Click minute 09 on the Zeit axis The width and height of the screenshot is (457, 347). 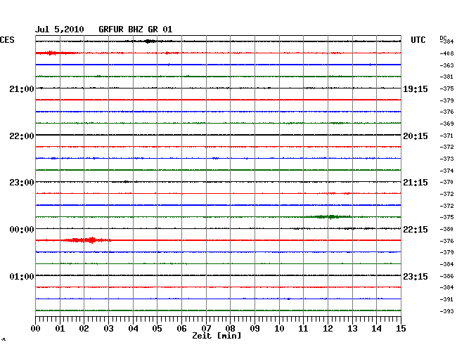(x=255, y=329)
